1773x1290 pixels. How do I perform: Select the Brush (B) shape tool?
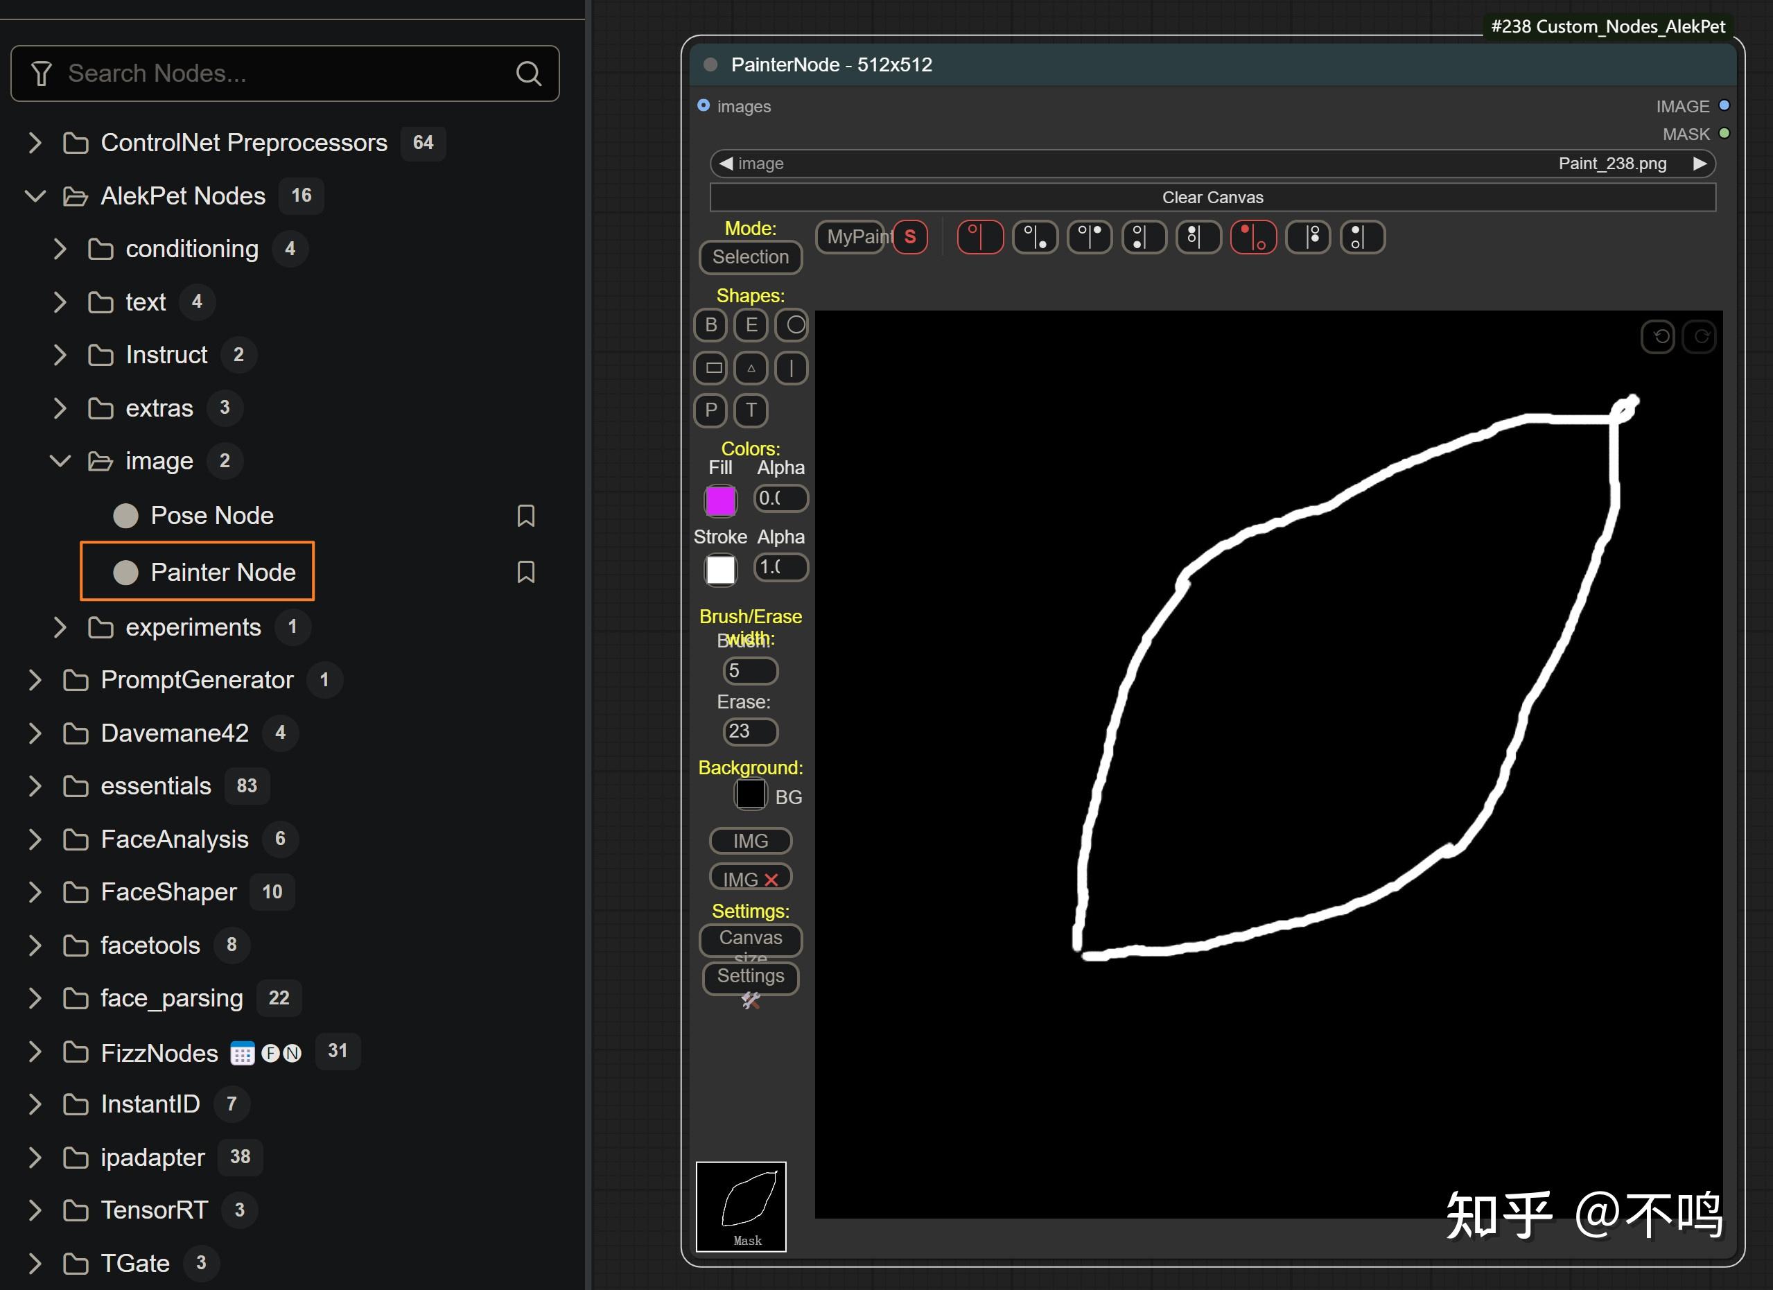(710, 325)
